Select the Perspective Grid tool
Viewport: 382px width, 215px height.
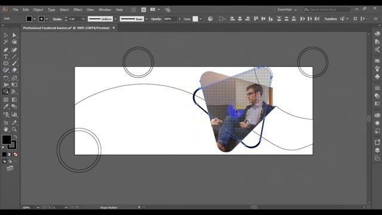click(x=14, y=91)
